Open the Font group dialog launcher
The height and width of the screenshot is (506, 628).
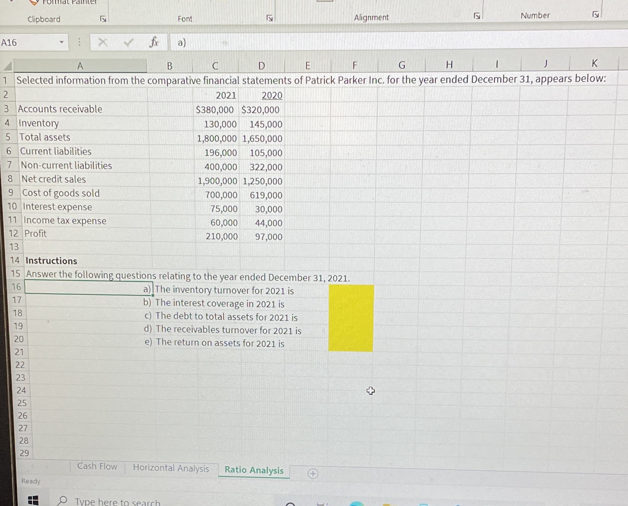[269, 18]
